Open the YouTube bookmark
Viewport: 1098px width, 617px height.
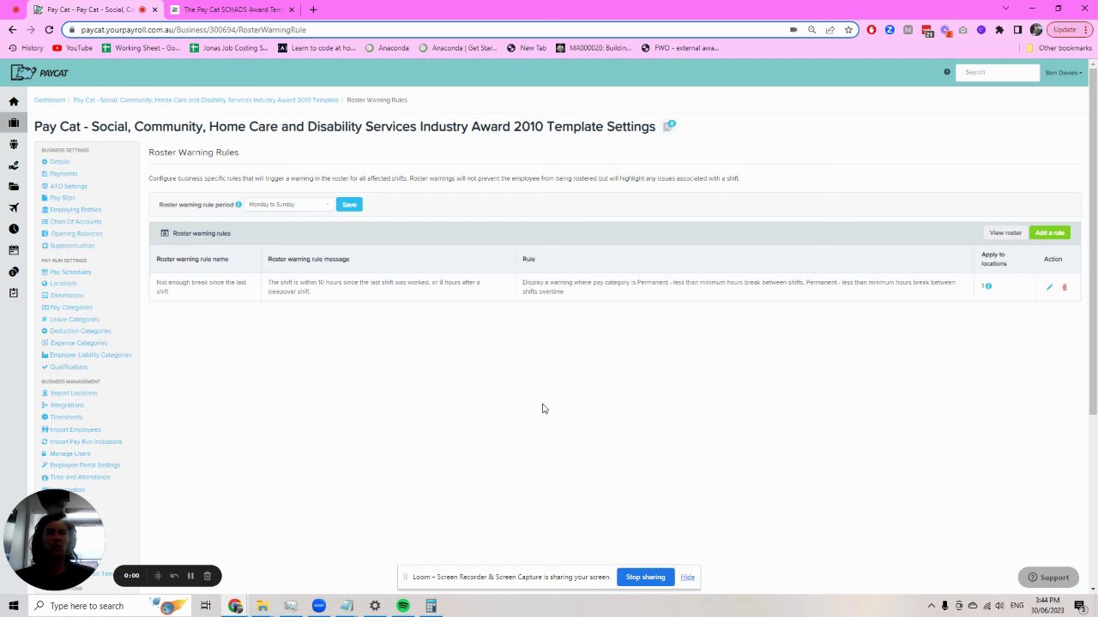click(x=73, y=48)
